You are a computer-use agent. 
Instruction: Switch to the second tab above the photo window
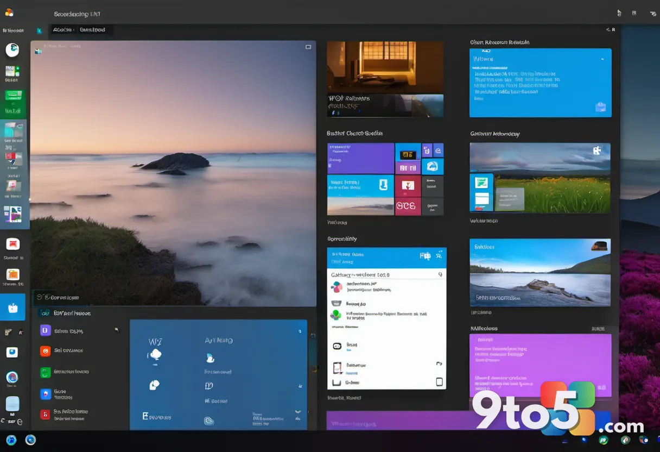92,30
